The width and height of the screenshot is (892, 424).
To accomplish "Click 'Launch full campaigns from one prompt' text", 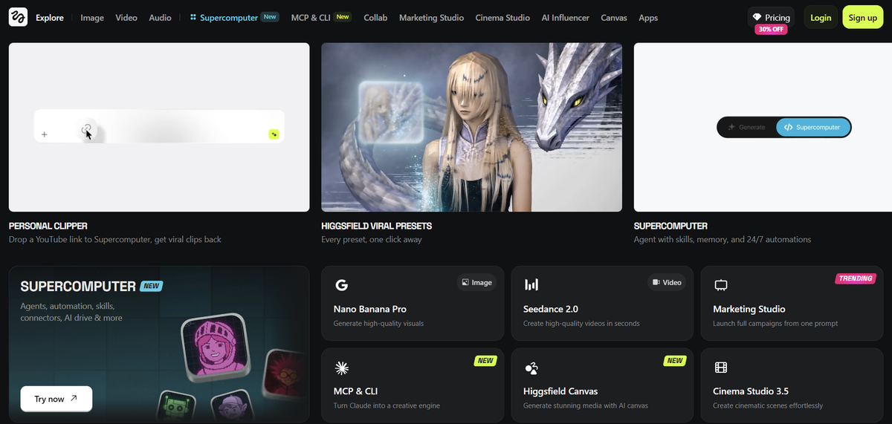I will tap(777, 324).
